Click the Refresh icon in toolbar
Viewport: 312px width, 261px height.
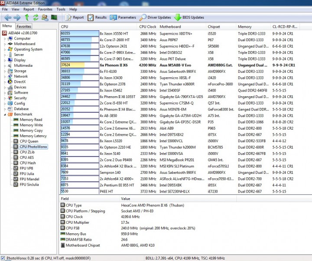(36, 17)
